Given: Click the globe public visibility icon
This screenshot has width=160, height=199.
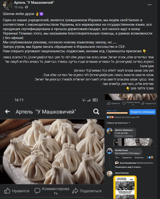Looking at the screenshot, I should pos(26,7).
